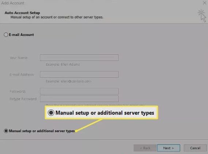
Task: Click the 'Manual setup of an account' description
Action: coord(57,17)
